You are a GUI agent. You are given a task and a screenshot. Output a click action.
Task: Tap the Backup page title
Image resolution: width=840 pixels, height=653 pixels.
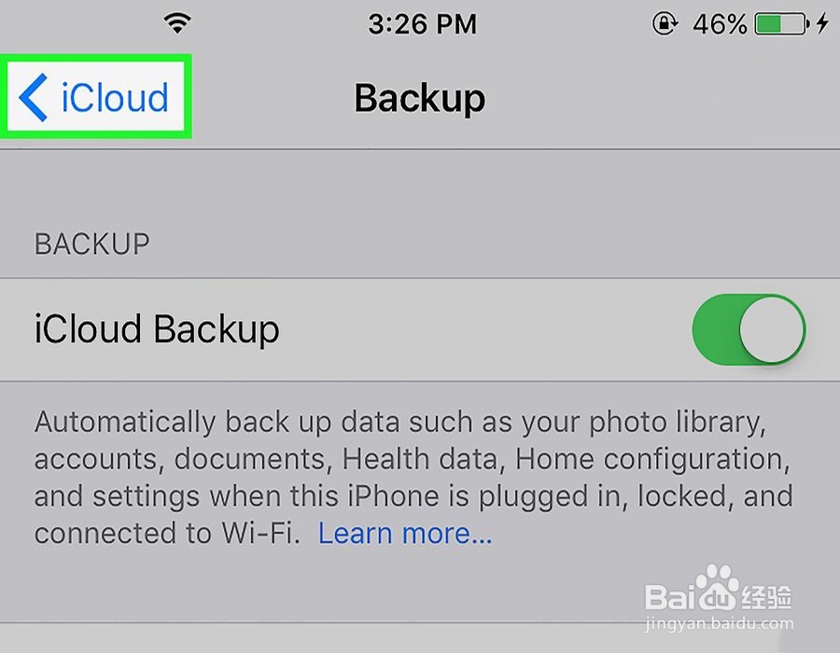click(x=419, y=98)
